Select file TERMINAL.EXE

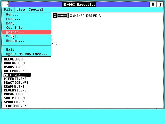click(x=16, y=106)
